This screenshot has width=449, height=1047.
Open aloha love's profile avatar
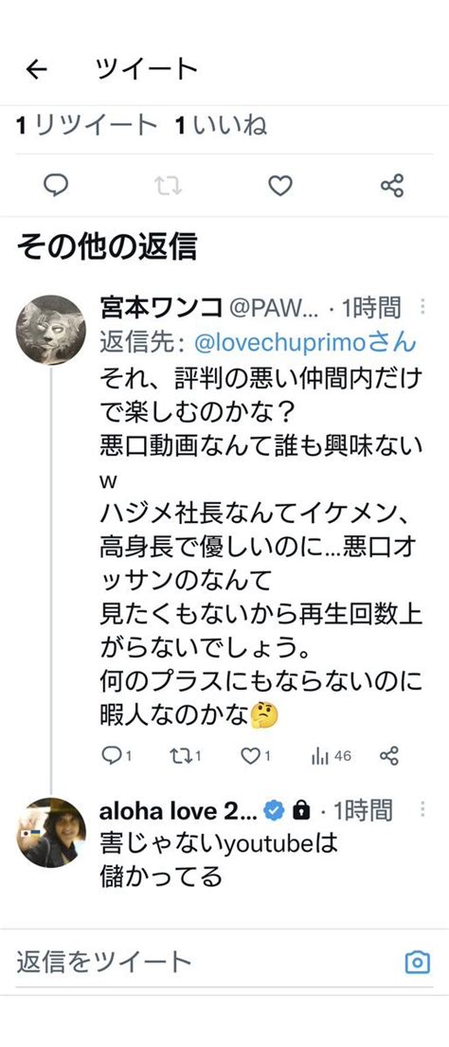(51, 833)
